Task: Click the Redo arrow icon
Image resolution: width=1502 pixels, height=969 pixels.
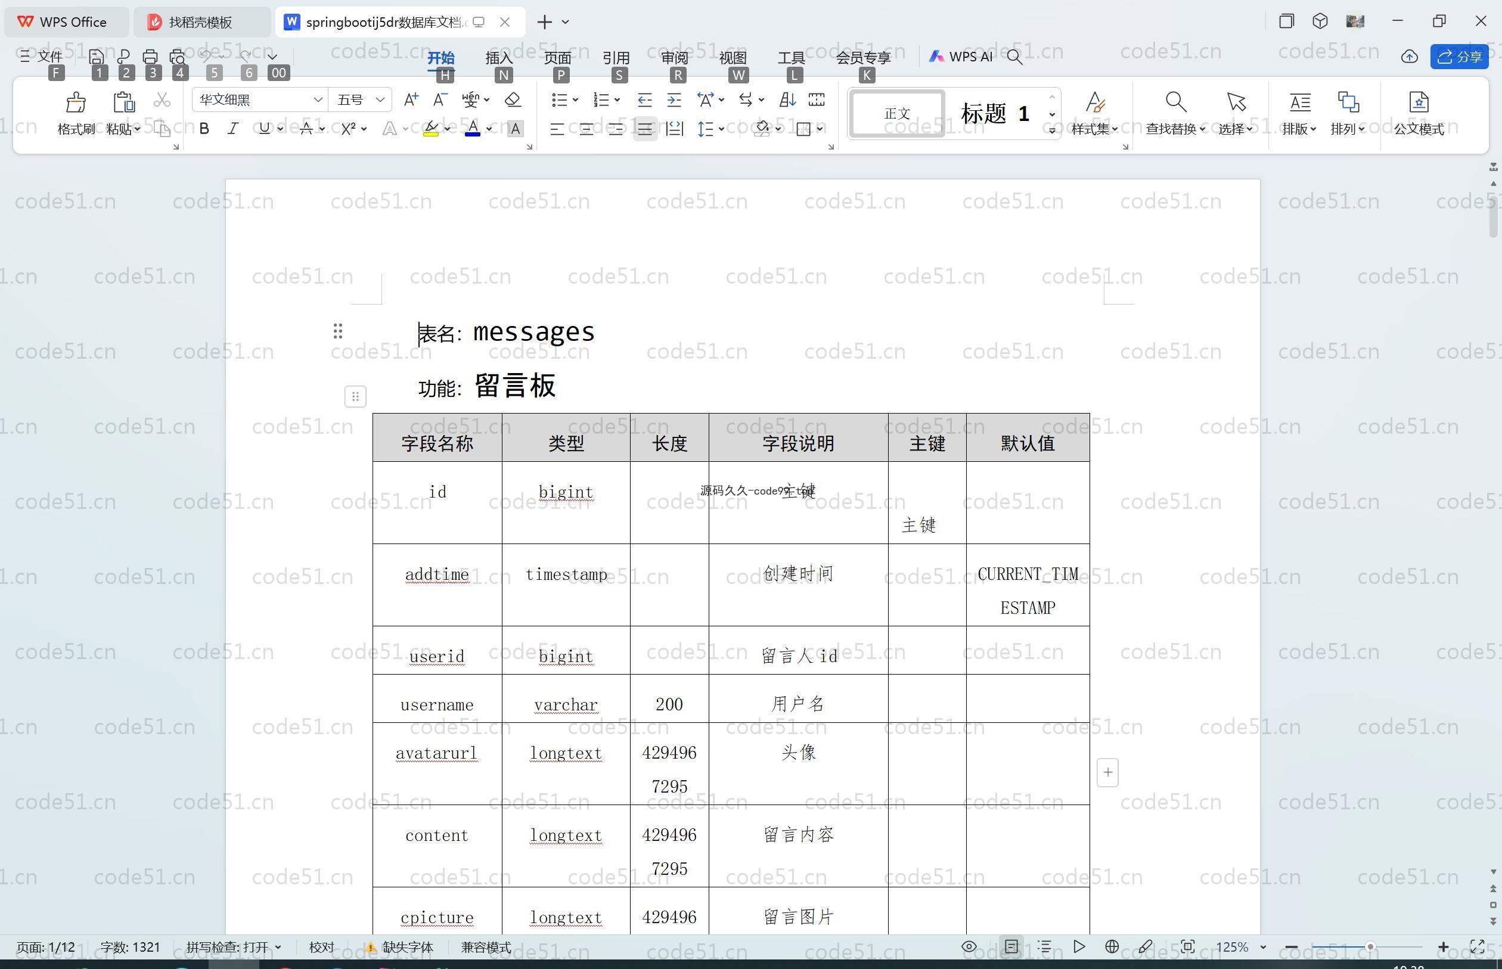Action: point(246,57)
